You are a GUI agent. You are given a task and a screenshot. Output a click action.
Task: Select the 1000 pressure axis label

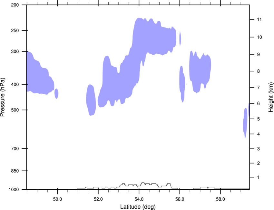[x=14, y=189]
